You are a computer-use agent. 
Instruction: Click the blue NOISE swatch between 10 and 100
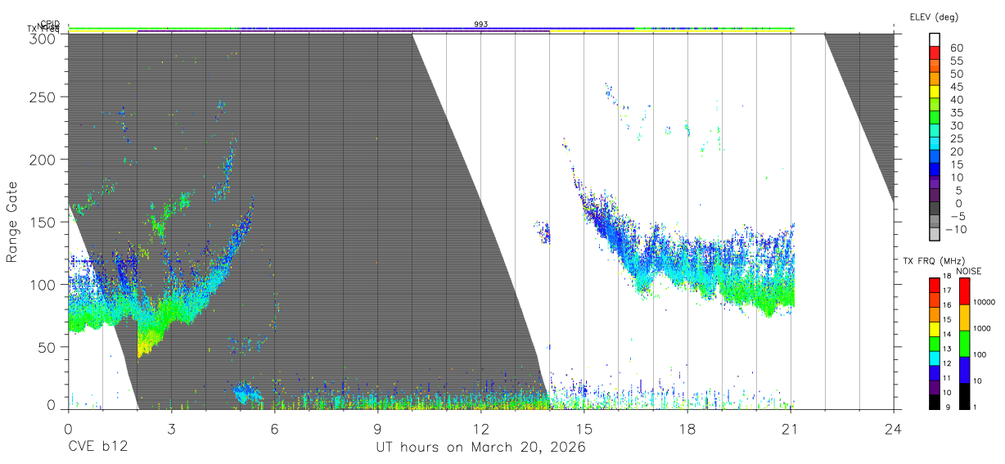click(x=964, y=370)
